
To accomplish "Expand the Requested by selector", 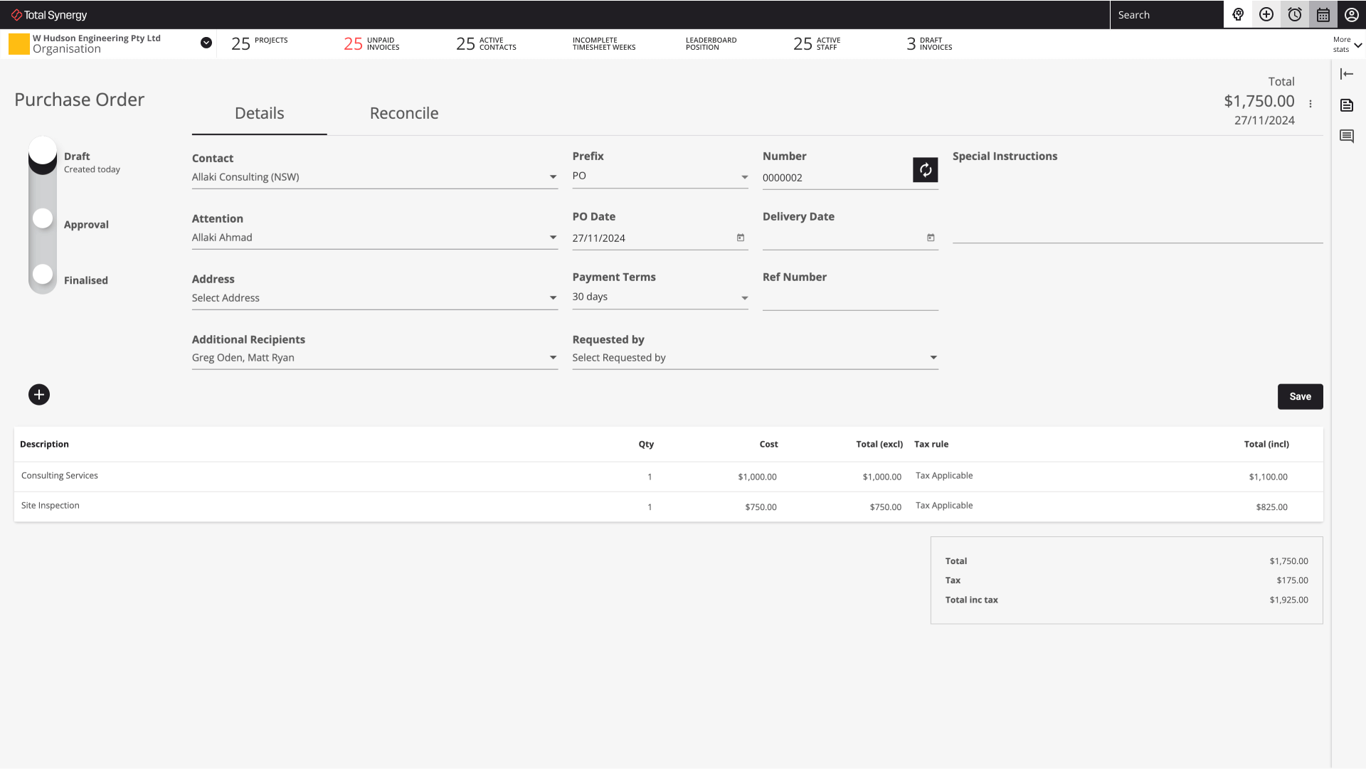I will pyautogui.click(x=933, y=357).
